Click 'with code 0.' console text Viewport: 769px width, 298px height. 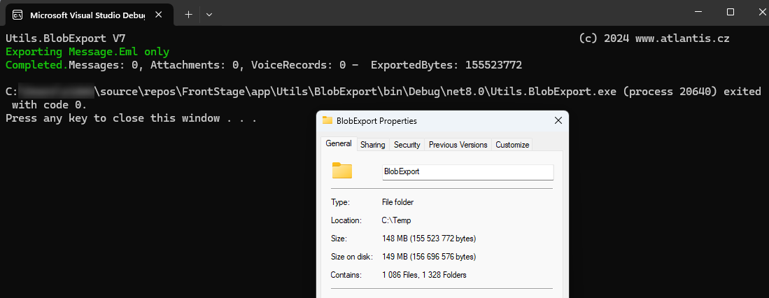tap(49, 105)
